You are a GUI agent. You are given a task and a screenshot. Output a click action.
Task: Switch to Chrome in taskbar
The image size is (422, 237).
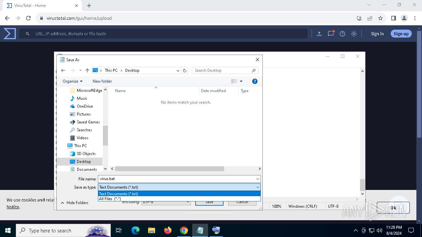pyautogui.click(x=184, y=230)
